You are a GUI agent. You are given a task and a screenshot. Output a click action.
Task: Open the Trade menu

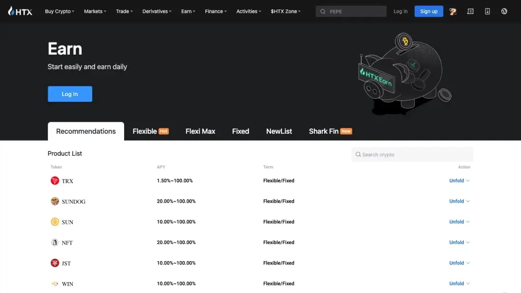coord(124,11)
